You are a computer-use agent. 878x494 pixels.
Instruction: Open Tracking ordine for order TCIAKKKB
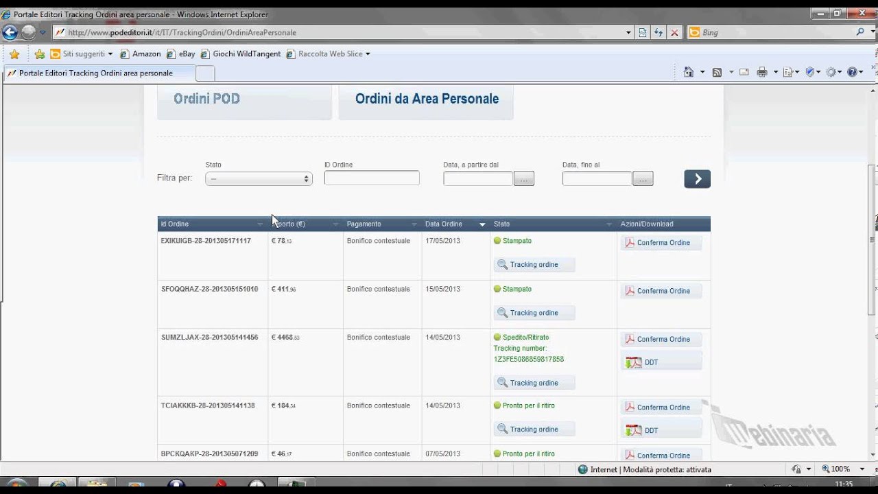(x=534, y=430)
